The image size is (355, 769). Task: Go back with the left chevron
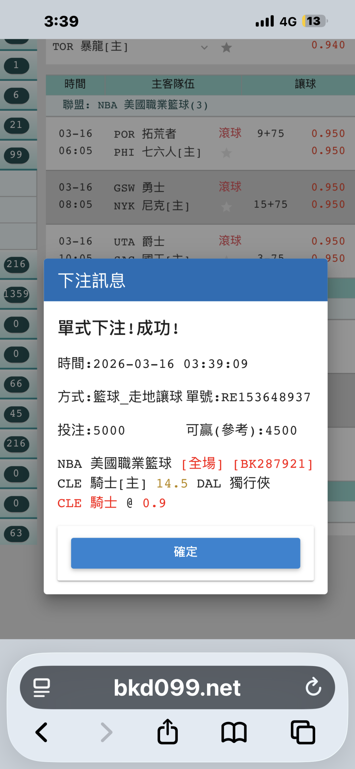[x=41, y=732]
